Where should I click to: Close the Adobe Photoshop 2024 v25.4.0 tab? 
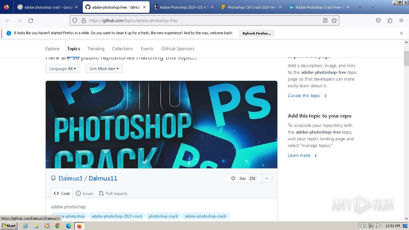point(212,7)
